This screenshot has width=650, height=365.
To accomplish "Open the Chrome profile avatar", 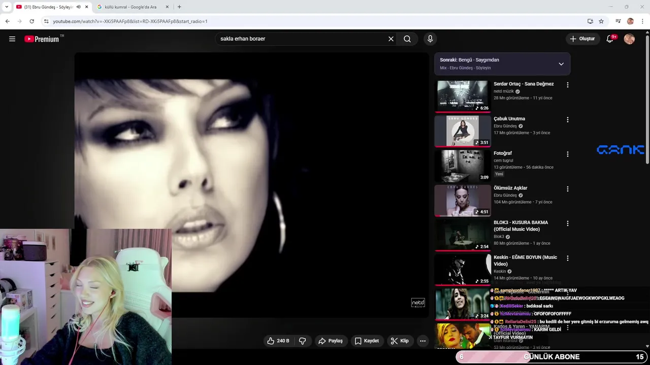I will [630, 21].
